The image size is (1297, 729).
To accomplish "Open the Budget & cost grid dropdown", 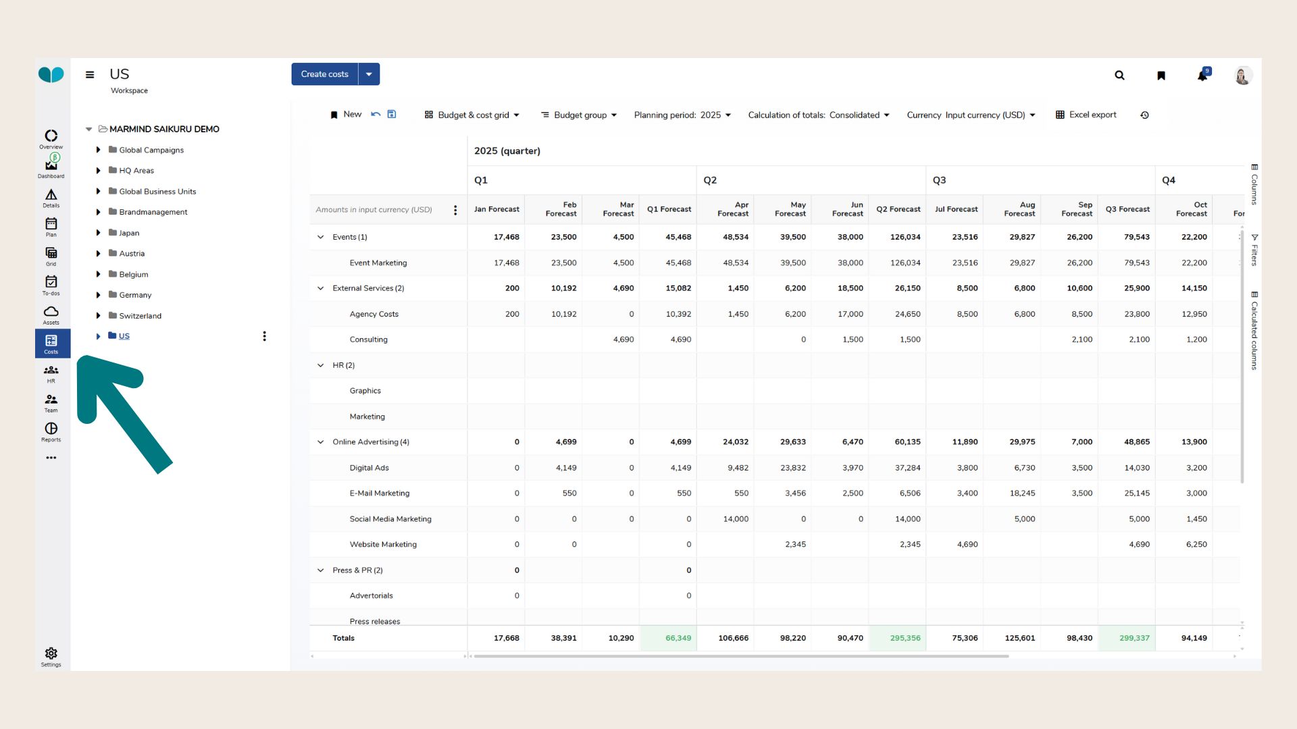I will click(472, 115).
